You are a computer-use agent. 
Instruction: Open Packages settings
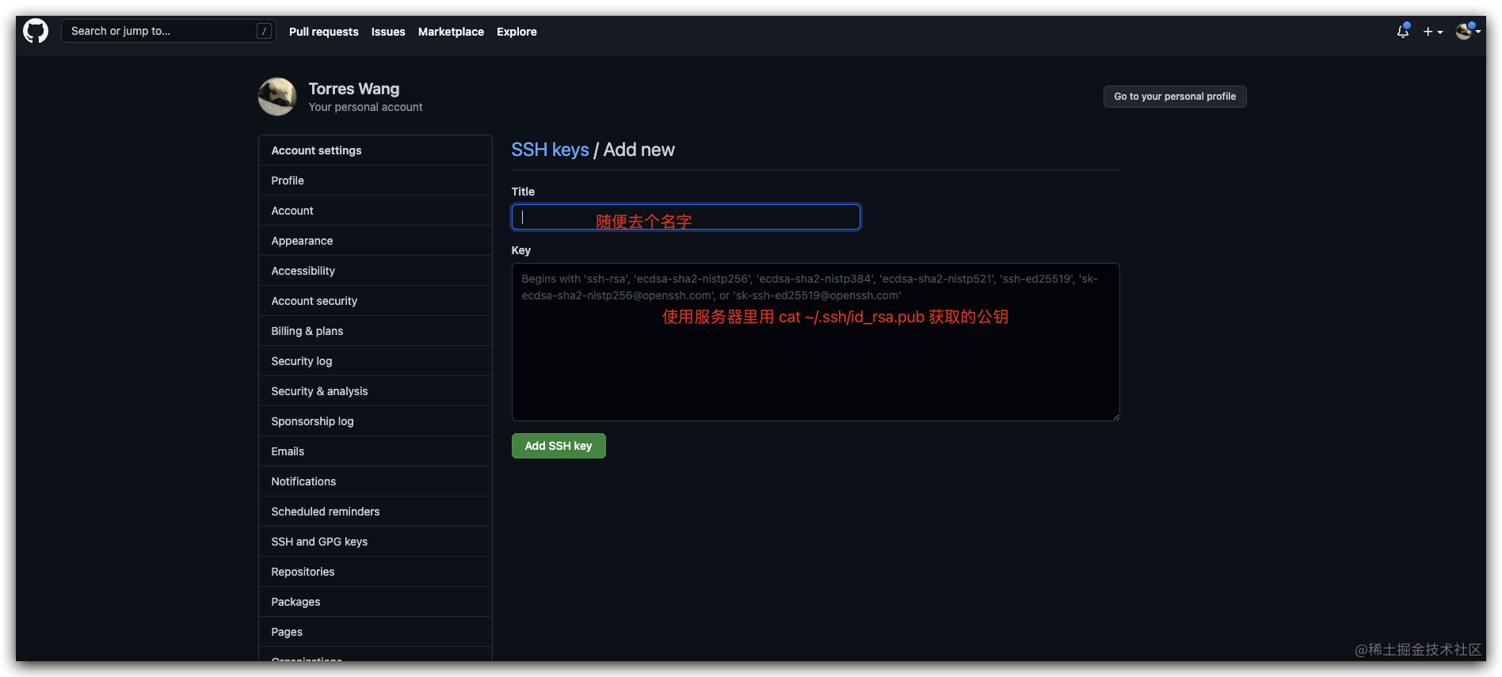(x=375, y=602)
